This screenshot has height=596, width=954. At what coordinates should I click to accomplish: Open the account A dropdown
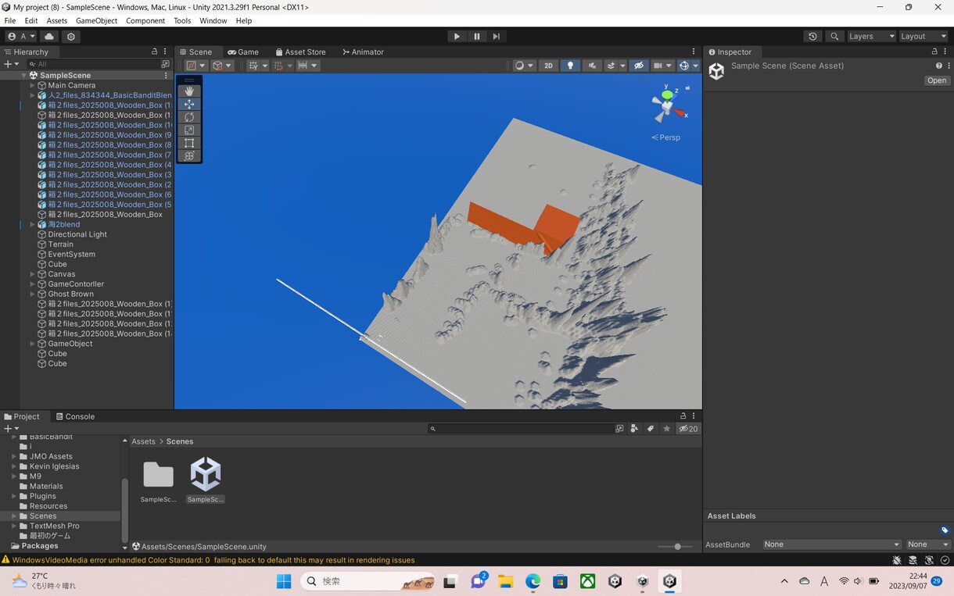pyautogui.click(x=21, y=36)
